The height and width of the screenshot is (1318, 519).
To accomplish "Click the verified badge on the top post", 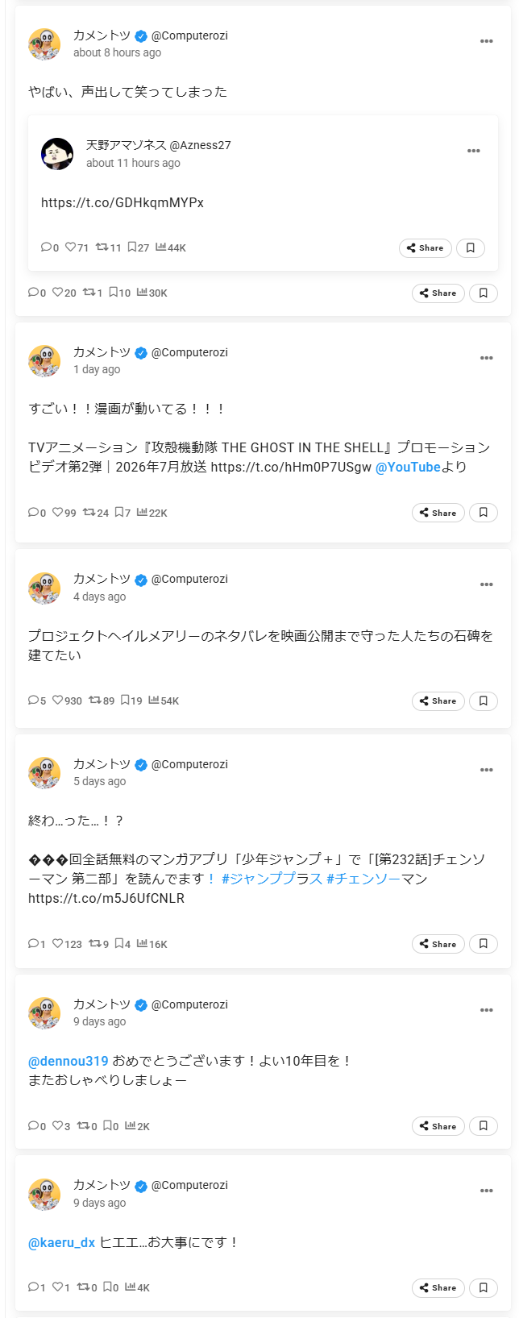I will click(141, 35).
